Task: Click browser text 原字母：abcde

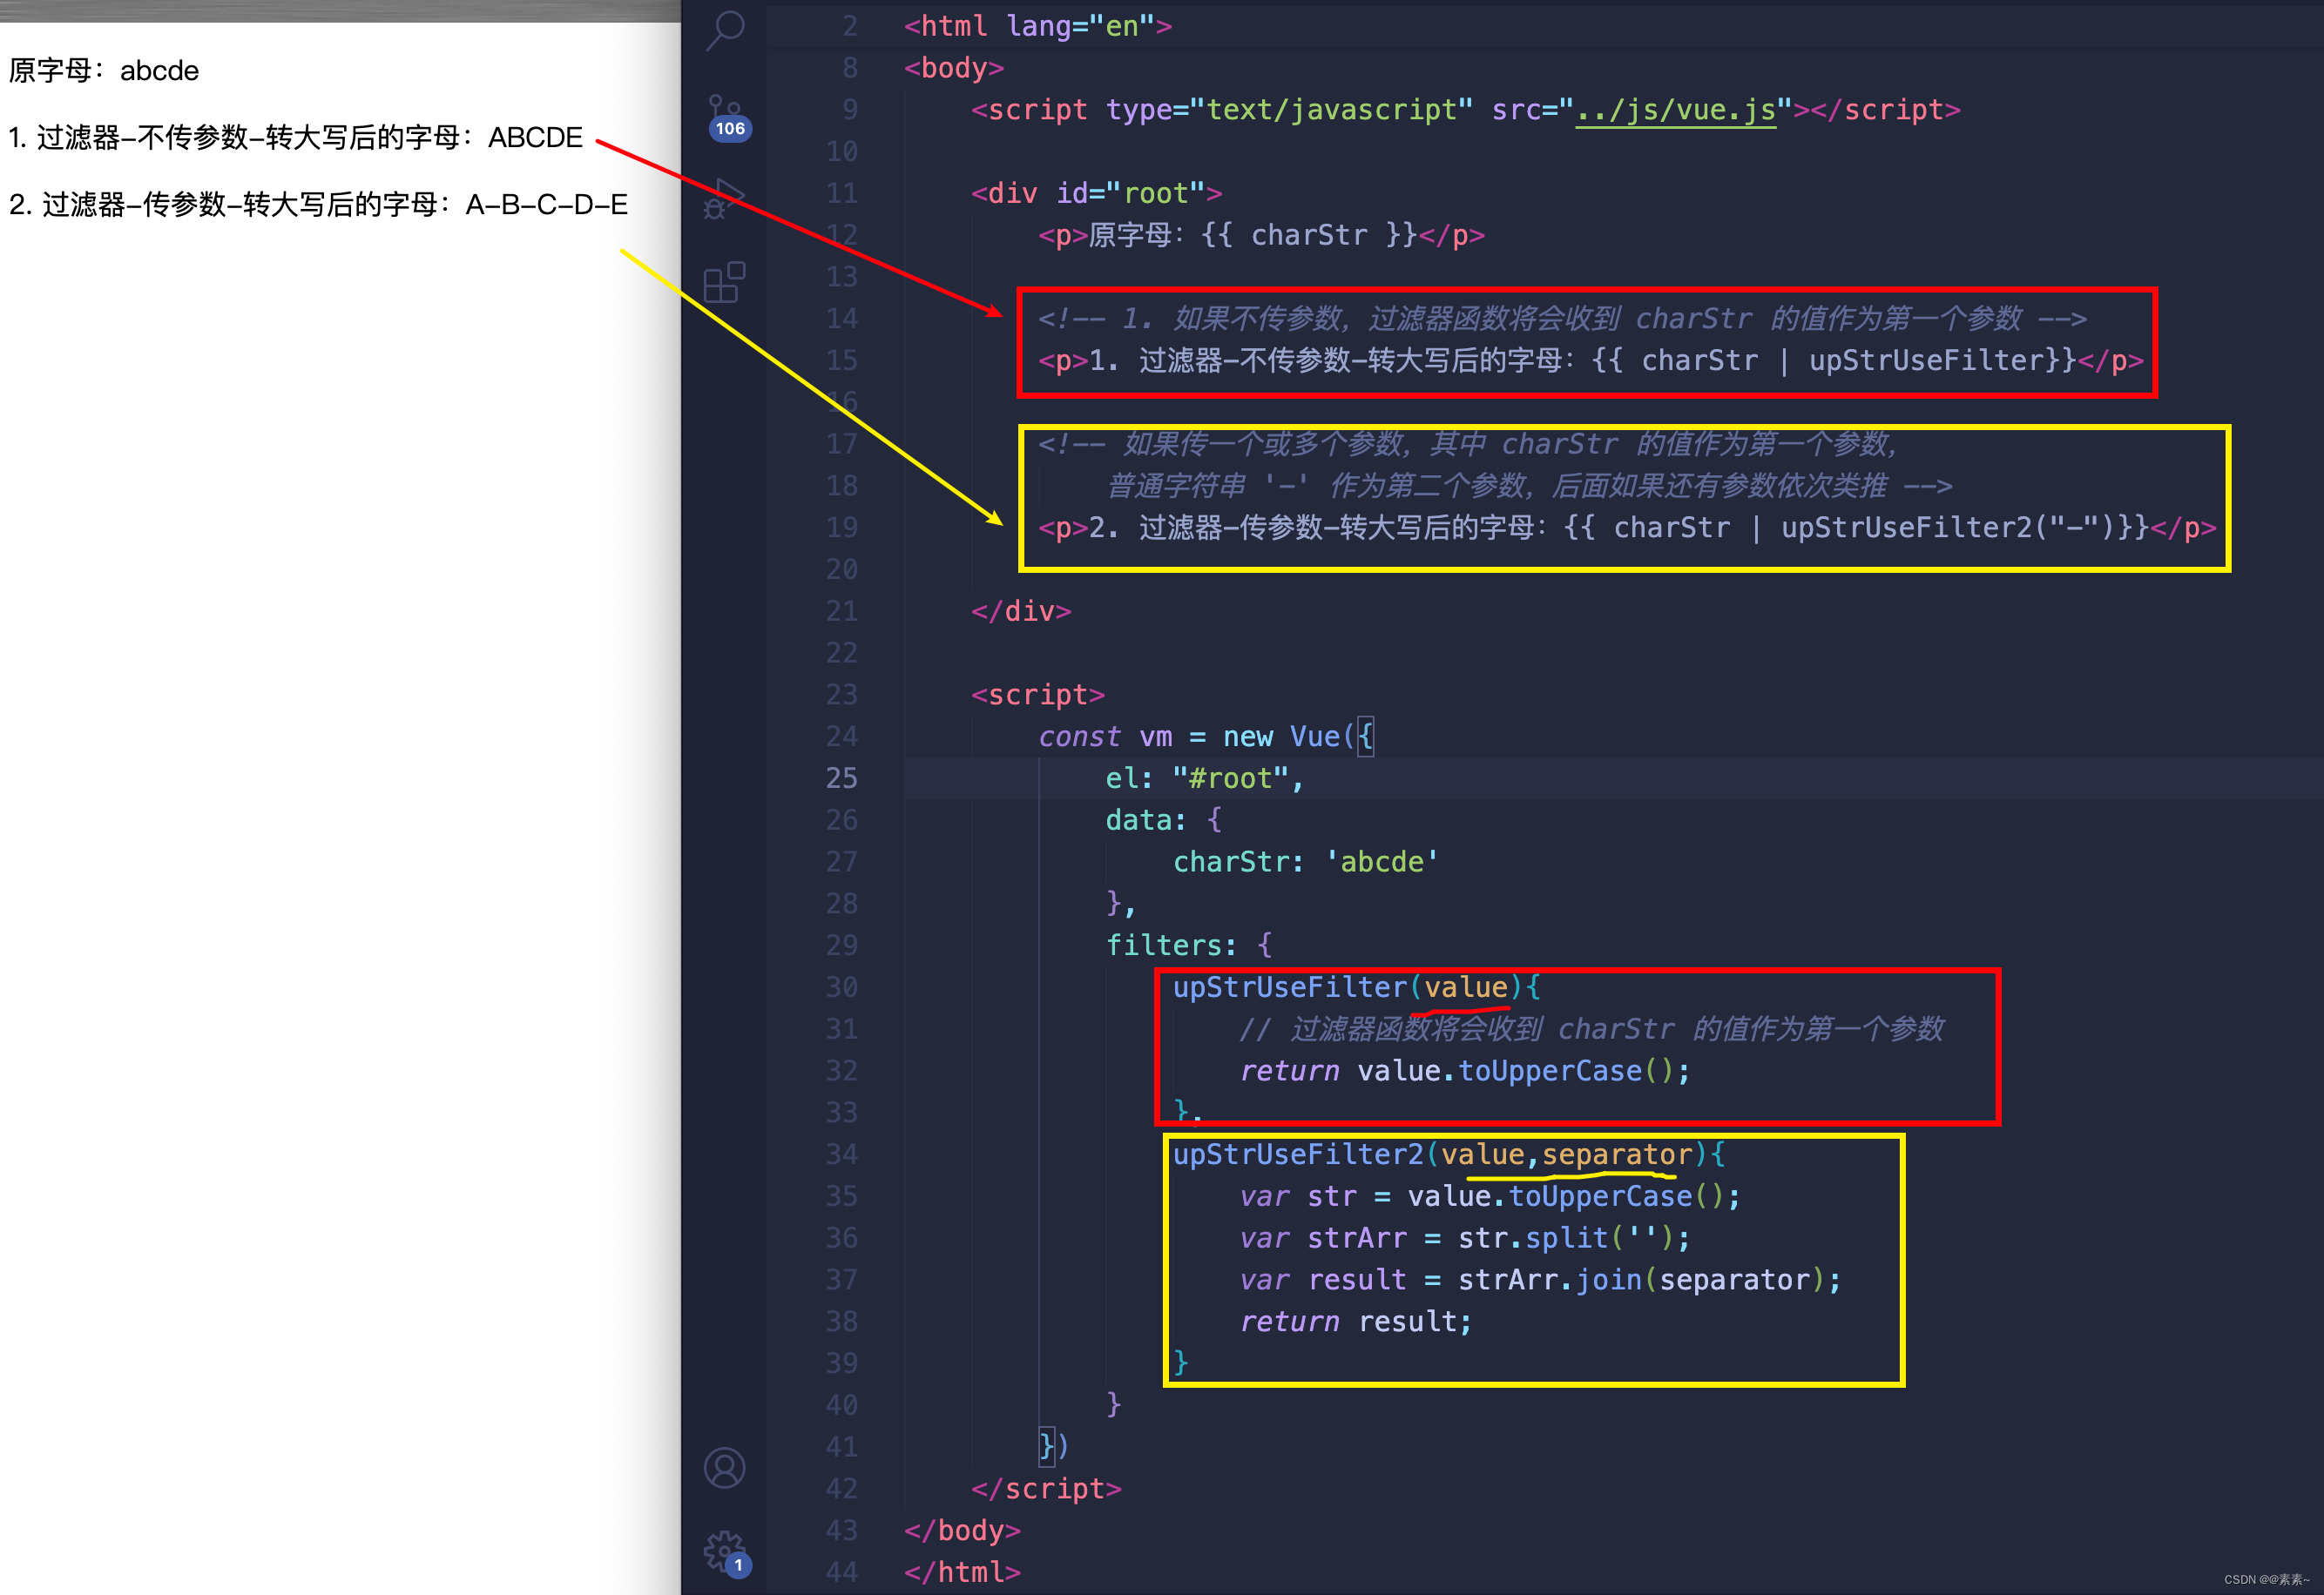Action: click(104, 71)
